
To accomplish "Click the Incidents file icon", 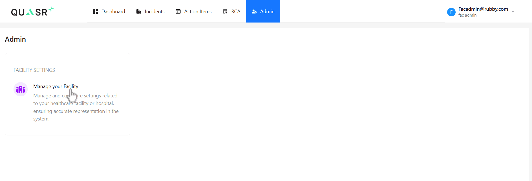I will [x=139, y=12].
